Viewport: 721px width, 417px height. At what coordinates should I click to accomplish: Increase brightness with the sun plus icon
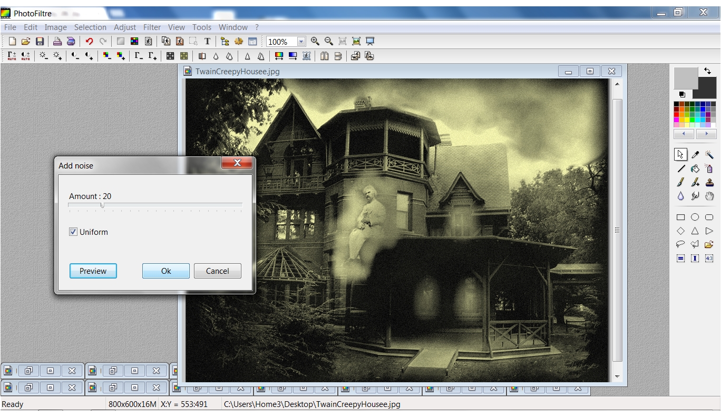(57, 56)
